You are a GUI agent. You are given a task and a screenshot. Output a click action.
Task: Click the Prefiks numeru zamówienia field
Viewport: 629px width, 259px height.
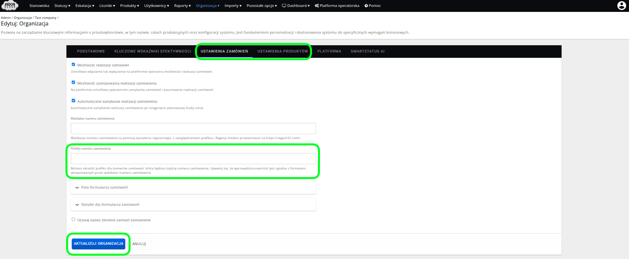pos(193,159)
